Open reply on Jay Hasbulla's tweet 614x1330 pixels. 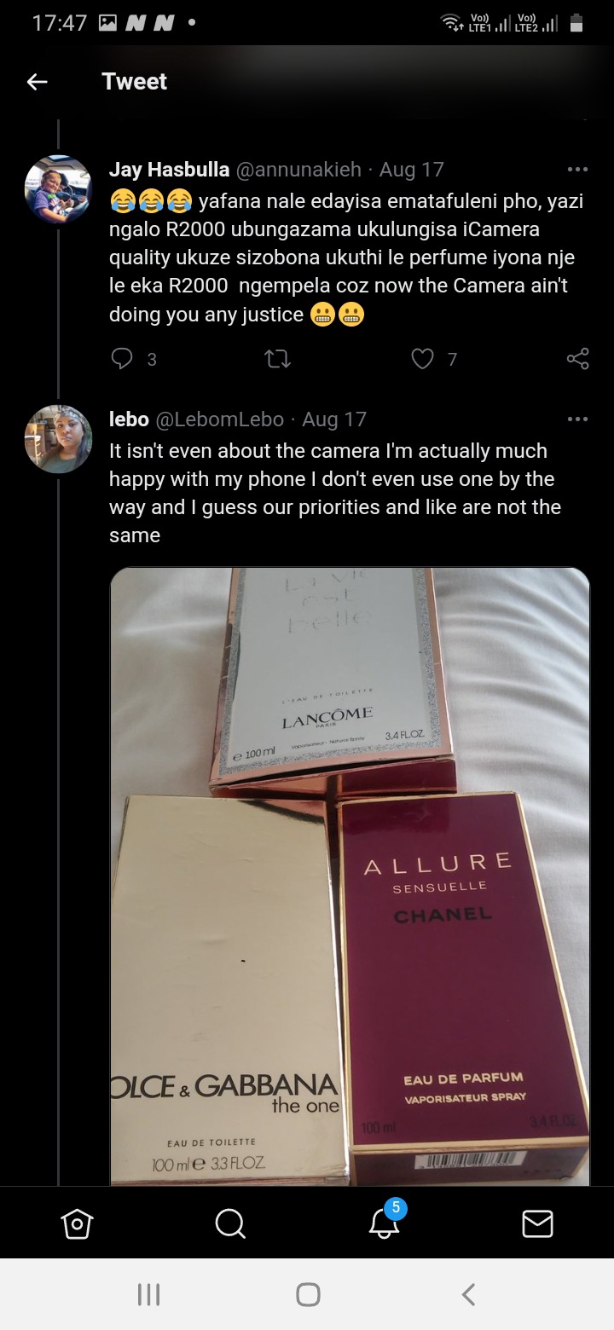pos(124,359)
